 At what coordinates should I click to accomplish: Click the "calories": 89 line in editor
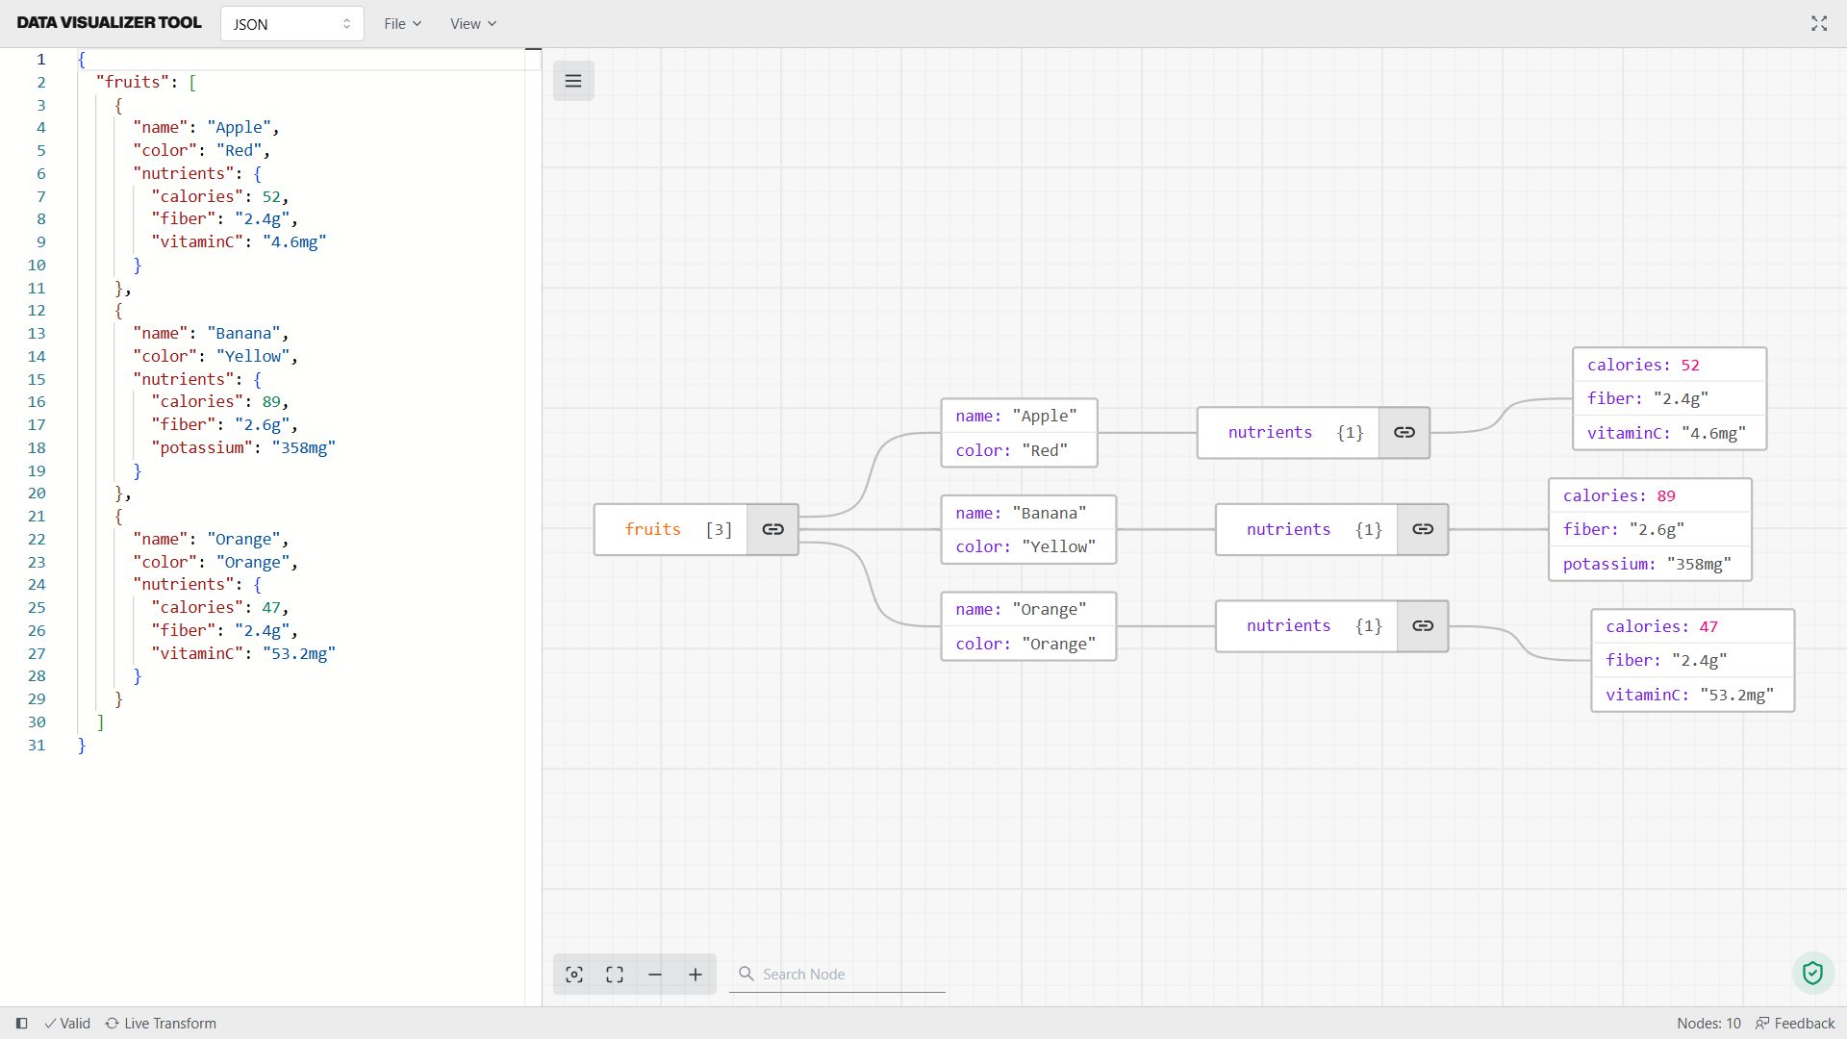tap(219, 401)
